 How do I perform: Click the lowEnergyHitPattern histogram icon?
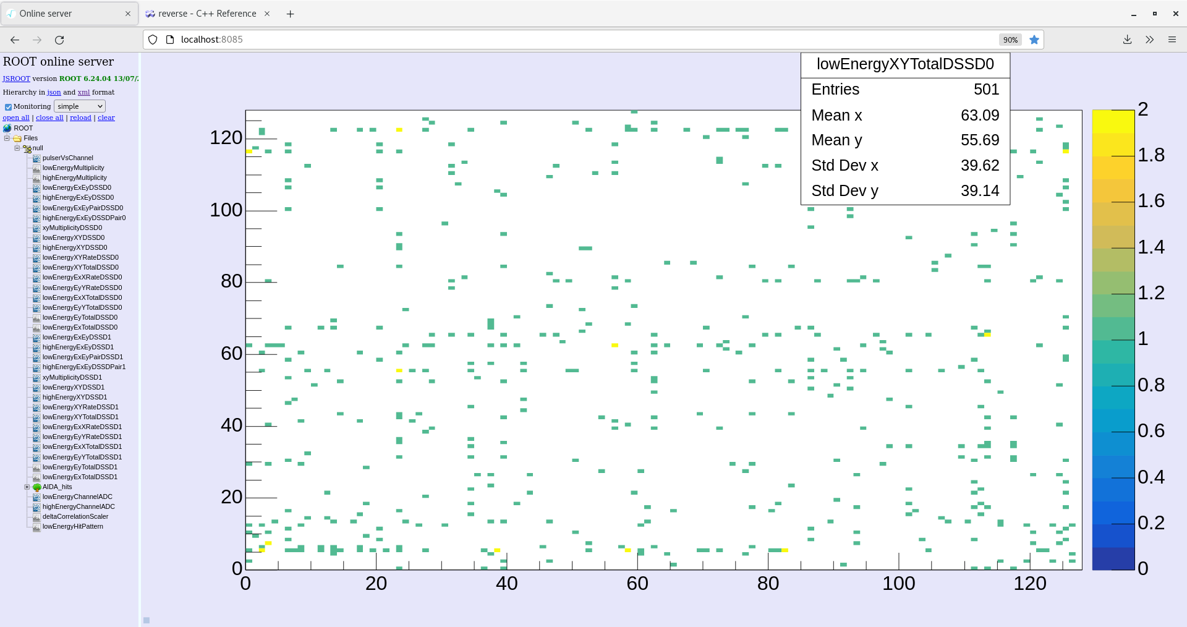point(36,527)
